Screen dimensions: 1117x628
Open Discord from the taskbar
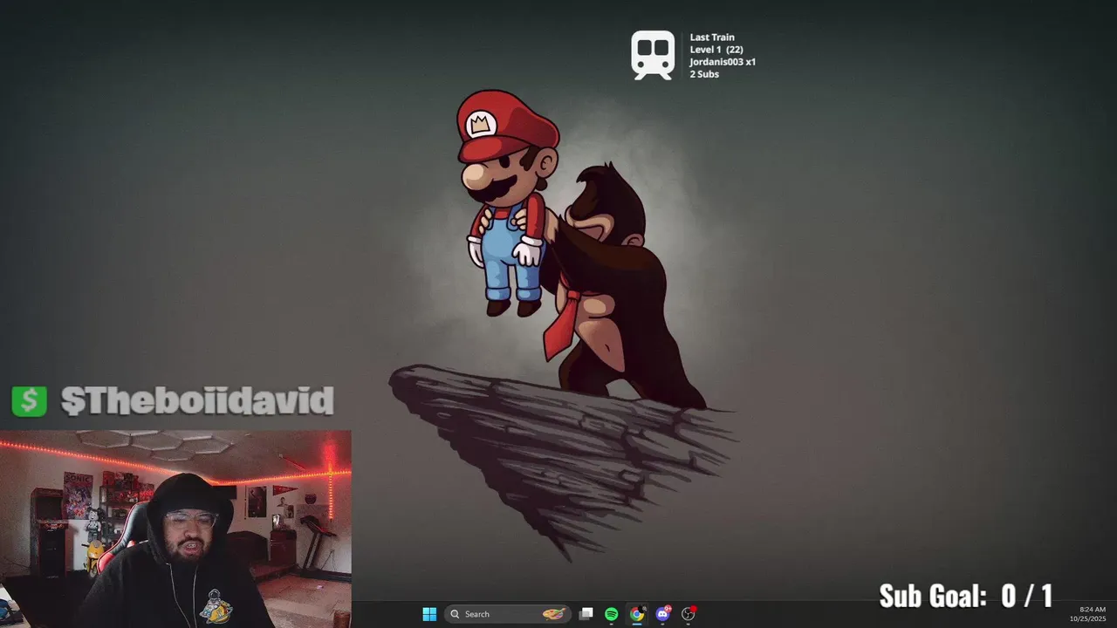[662, 614]
